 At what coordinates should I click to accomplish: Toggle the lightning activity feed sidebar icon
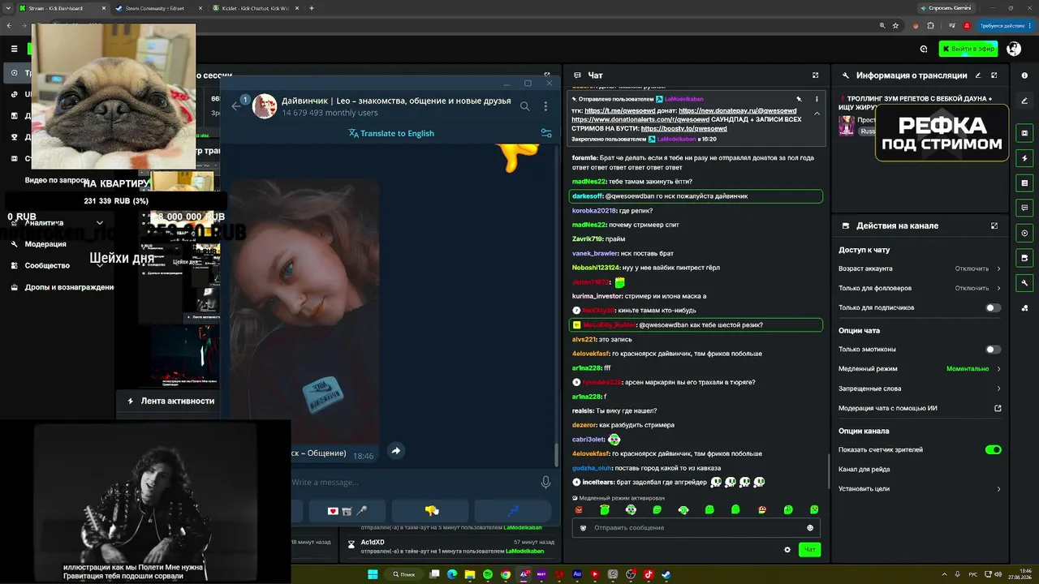[1024, 158]
